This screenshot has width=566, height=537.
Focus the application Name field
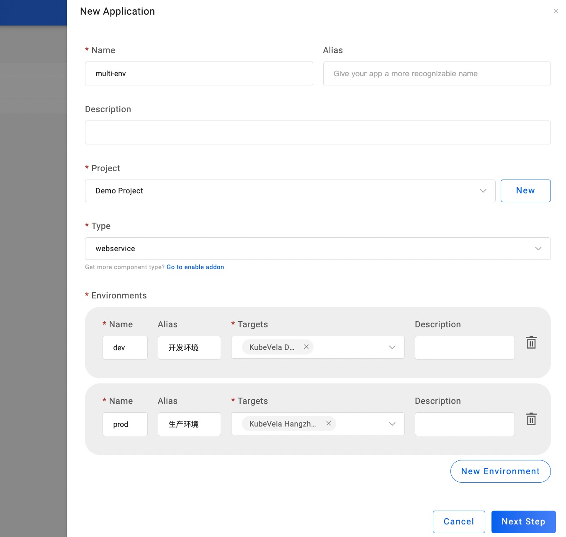(x=199, y=74)
